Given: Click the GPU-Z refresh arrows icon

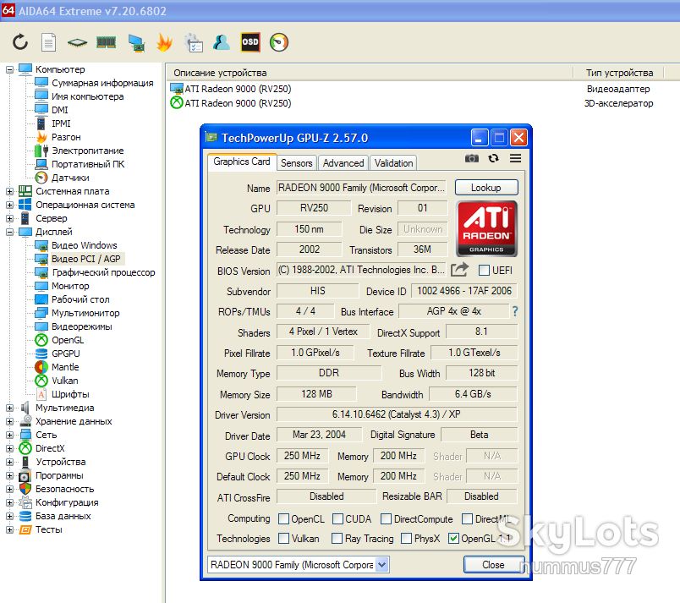Looking at the screenshot, I should click(x=494, y=159).
